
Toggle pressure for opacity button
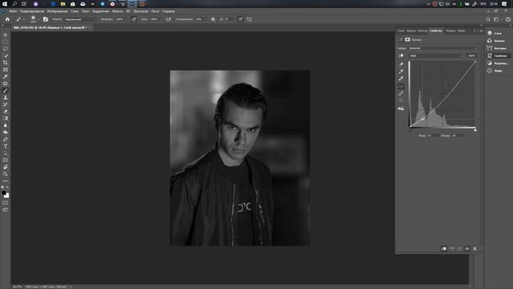[134, 19]
